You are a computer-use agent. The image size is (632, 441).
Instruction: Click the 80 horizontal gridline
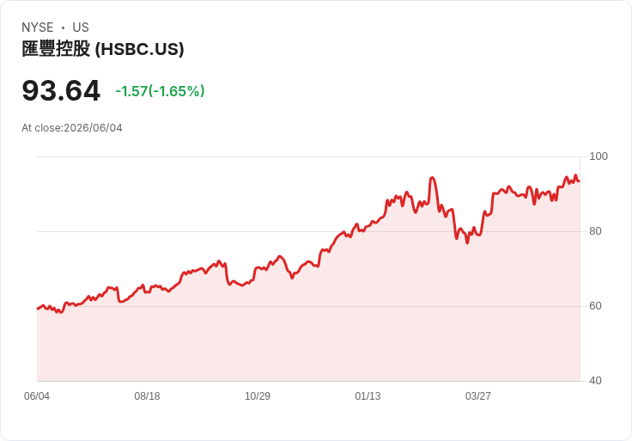(308, 231)
